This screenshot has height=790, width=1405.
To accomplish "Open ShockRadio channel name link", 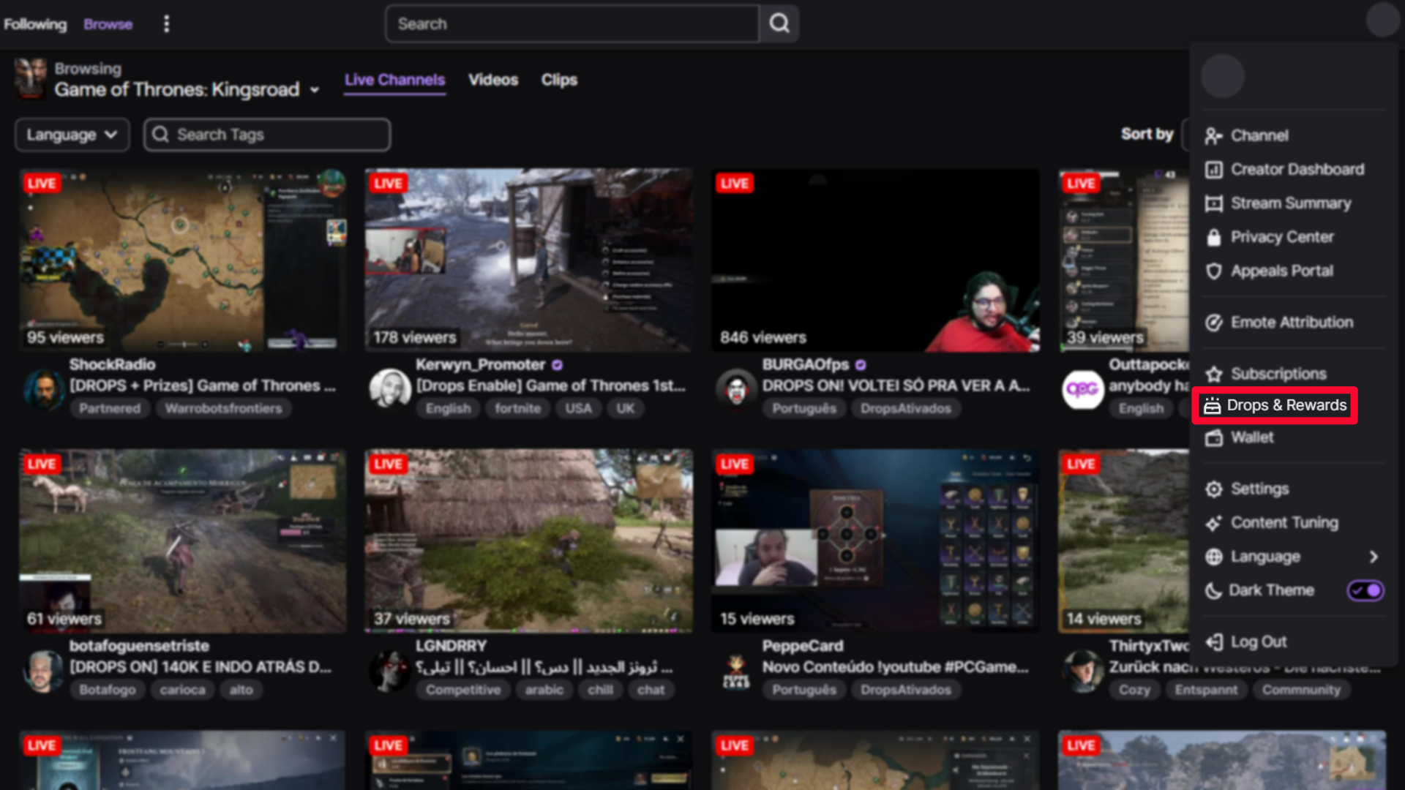I will pyautogui.click(x=112, y=364).
